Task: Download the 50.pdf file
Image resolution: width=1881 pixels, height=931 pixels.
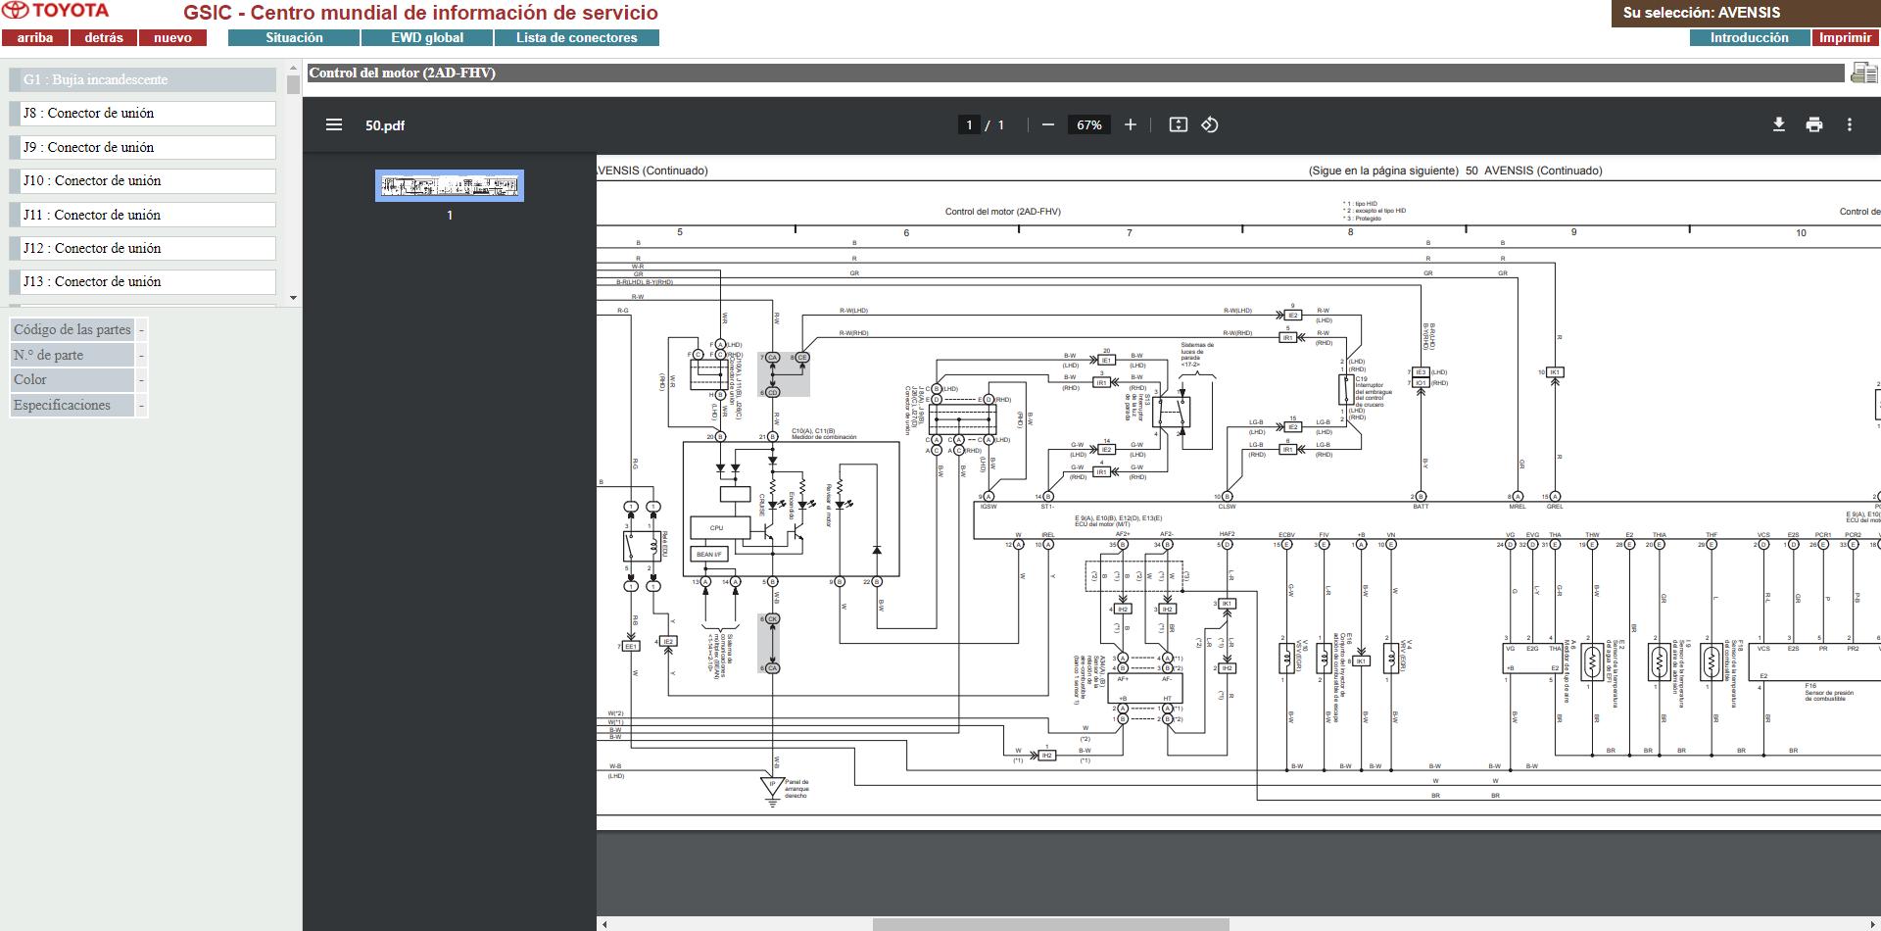Action: coord(1779,124)
